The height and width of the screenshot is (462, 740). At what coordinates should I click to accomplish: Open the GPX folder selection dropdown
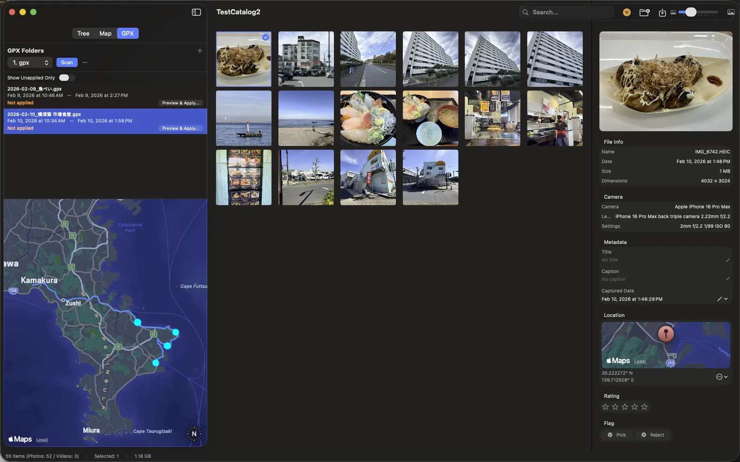(x=30, y=62)
